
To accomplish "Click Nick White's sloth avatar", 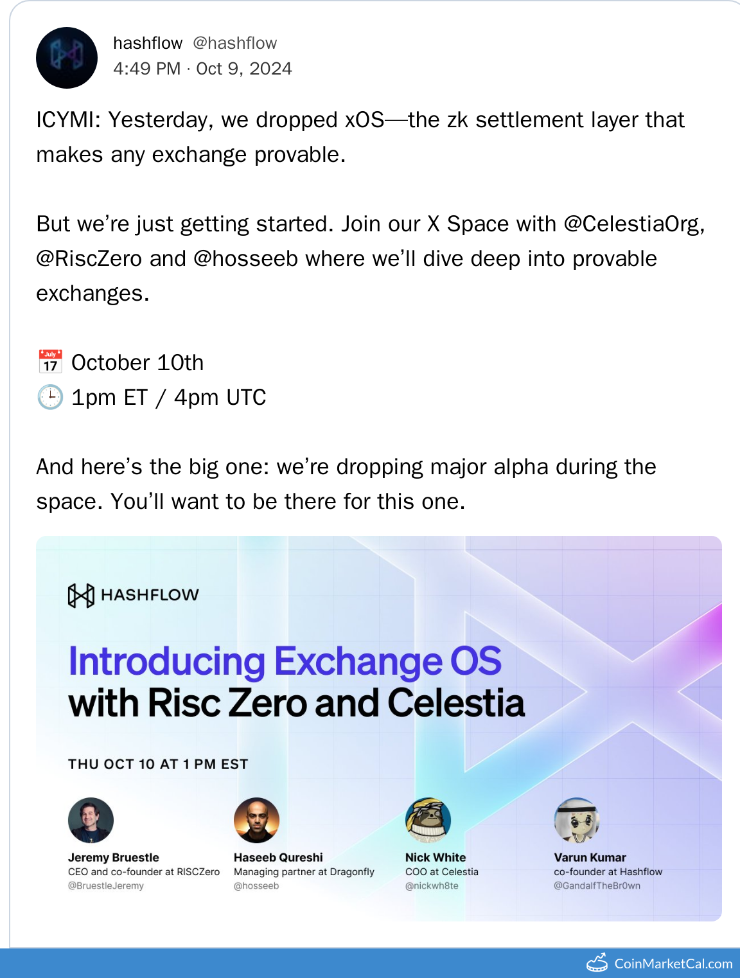I will click(x=428, y=820).
